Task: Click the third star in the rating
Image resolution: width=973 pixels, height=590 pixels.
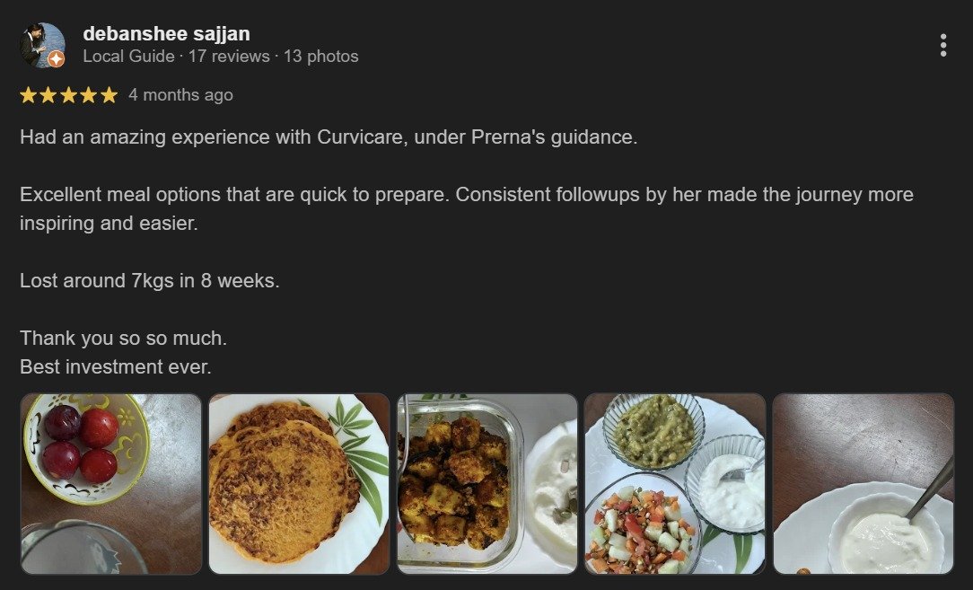Action: click(x=69, y=95)
